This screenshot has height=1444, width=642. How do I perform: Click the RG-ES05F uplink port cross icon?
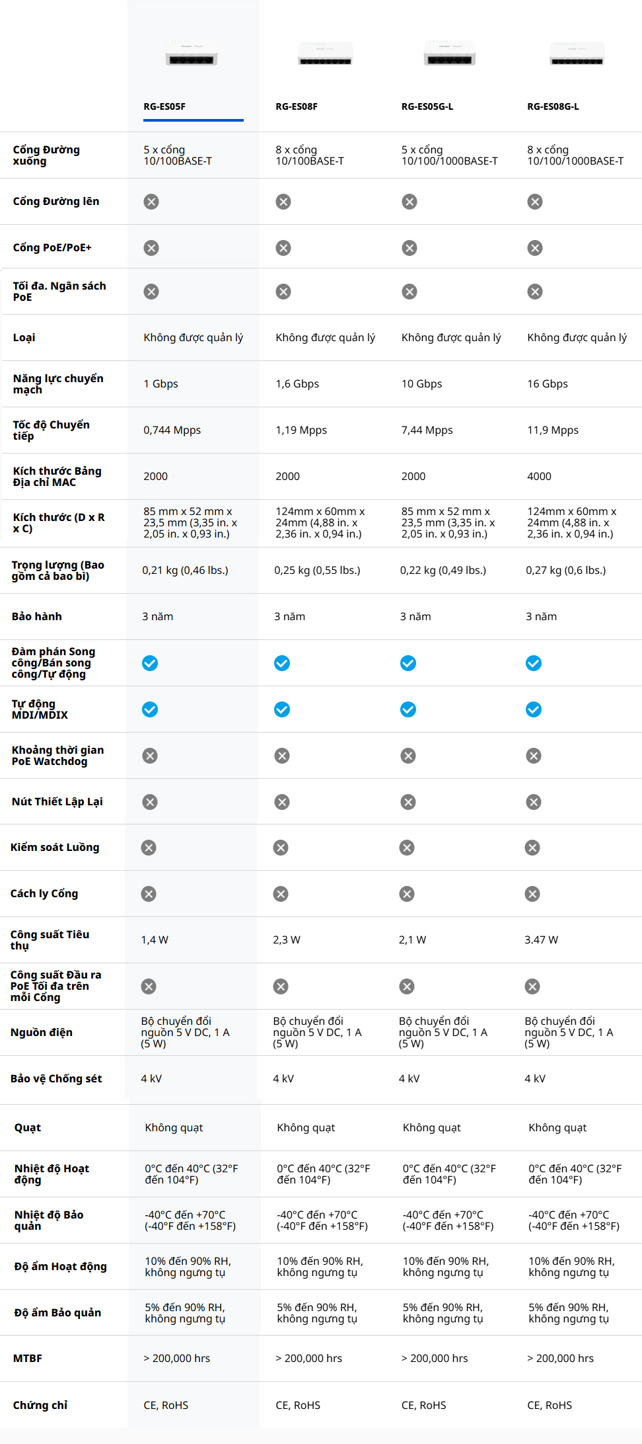151,202
